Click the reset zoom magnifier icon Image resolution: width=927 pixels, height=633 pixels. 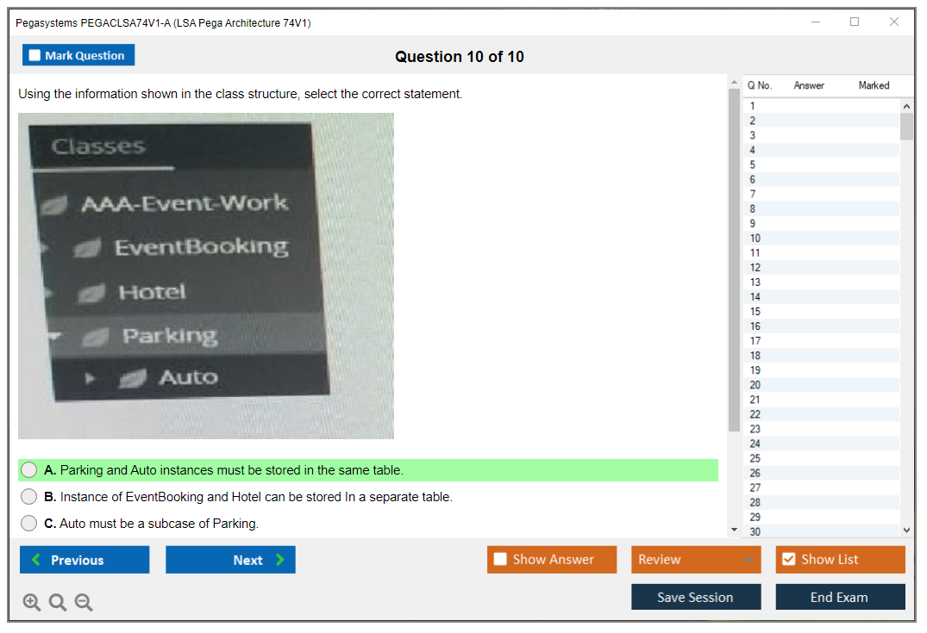[x=58, y=603]
